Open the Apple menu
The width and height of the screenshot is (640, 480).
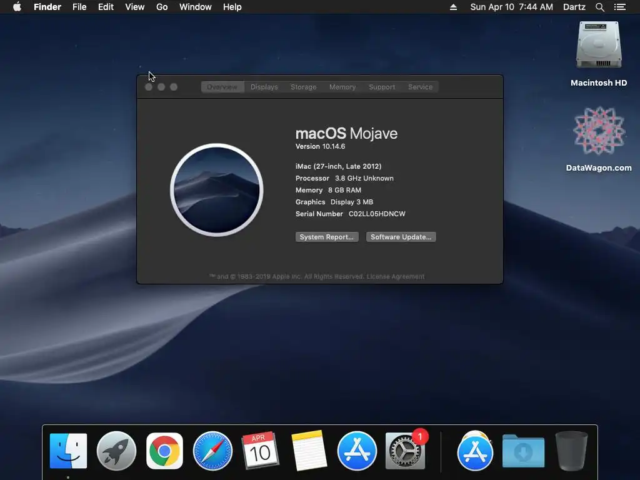pos(17,7)
